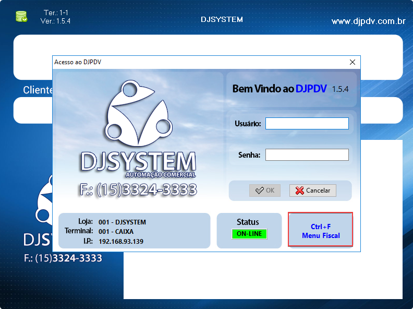Click the Ter.: 1-1 terminal label
Image resolution: width=413 pixels, height=309 pixels.
55,13
